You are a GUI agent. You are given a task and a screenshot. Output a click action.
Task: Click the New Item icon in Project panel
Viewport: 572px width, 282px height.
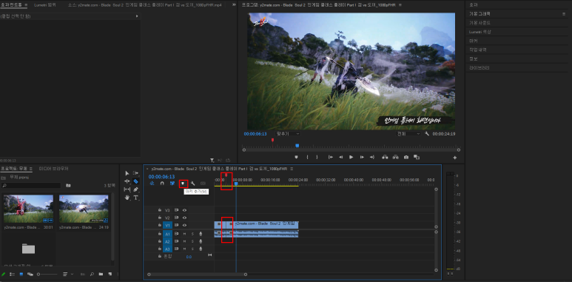click(x=110, y=274)
